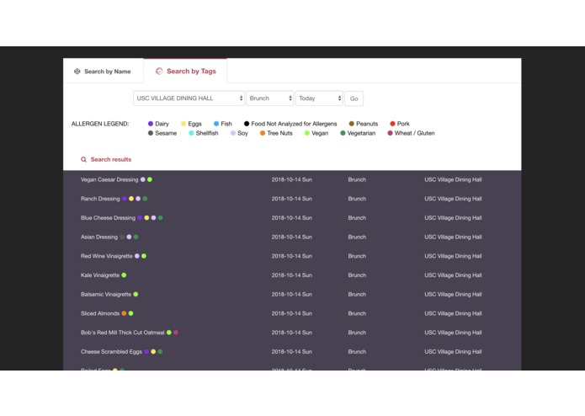Click Brunch in the Ranch Dressing row
Viewport: 585px width, 416px height.
pyautogui.click(x=357, y=199)
